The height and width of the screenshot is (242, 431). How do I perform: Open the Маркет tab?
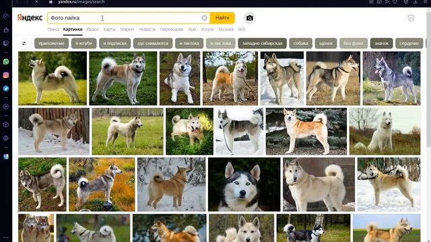point(127,29)
